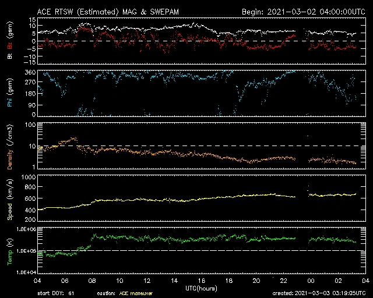Click the 1000 tick on Speed axis
Screen dimensions: 373x298
27,177
